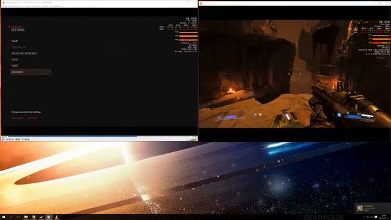Open MOUSE AND KEYBOARD settings
The width and height of the screenshot is (391, 220).
(24, 53)
